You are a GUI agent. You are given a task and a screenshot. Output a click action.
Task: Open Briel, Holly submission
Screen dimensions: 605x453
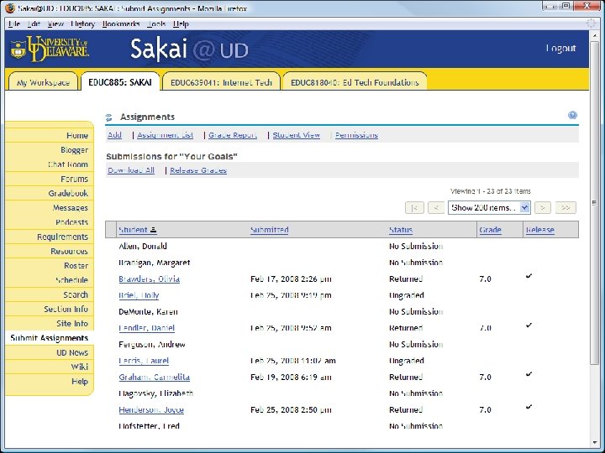[x=139, y=295]
